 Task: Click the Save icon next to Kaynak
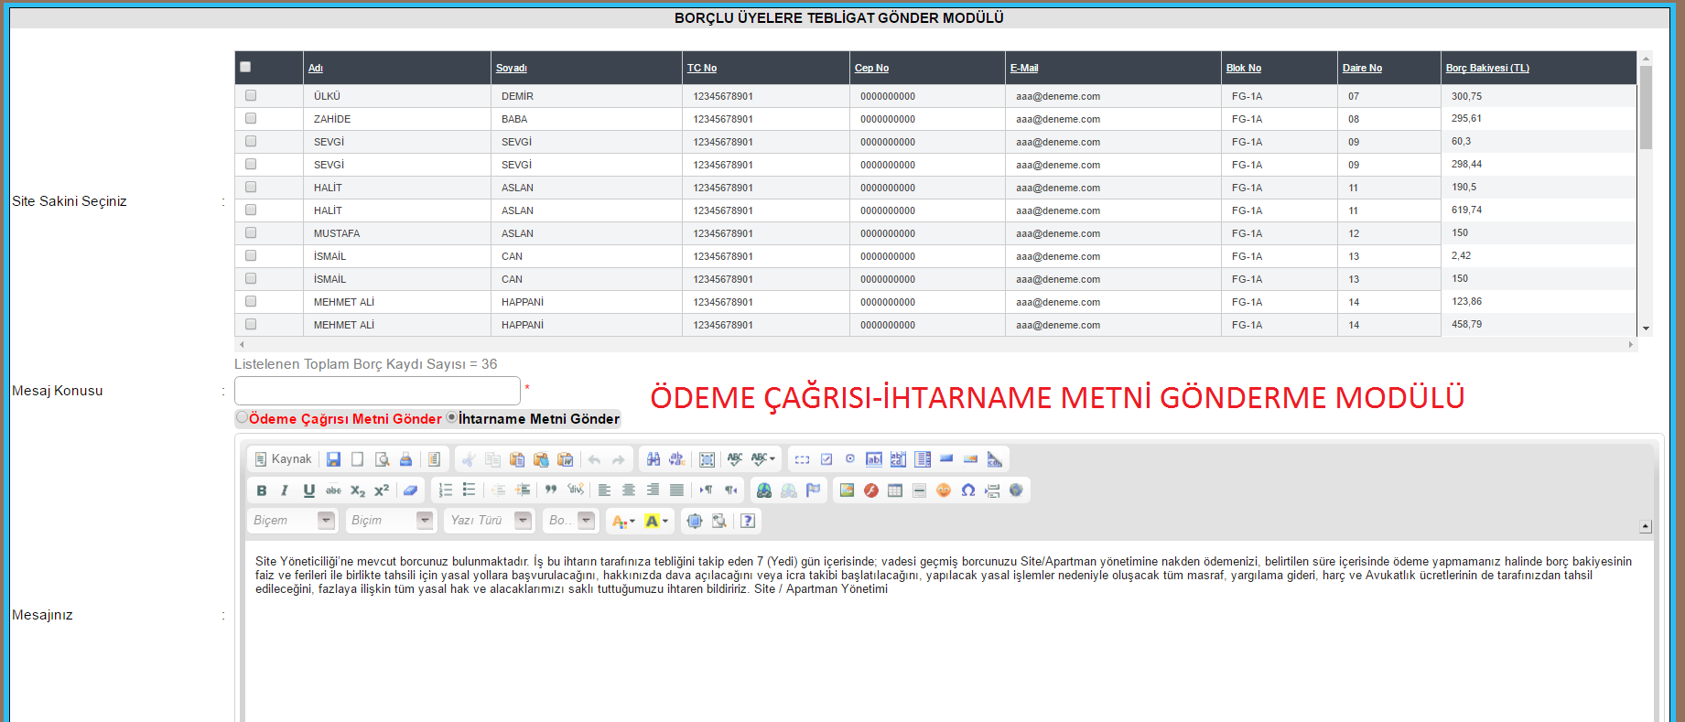coord(333,459)
